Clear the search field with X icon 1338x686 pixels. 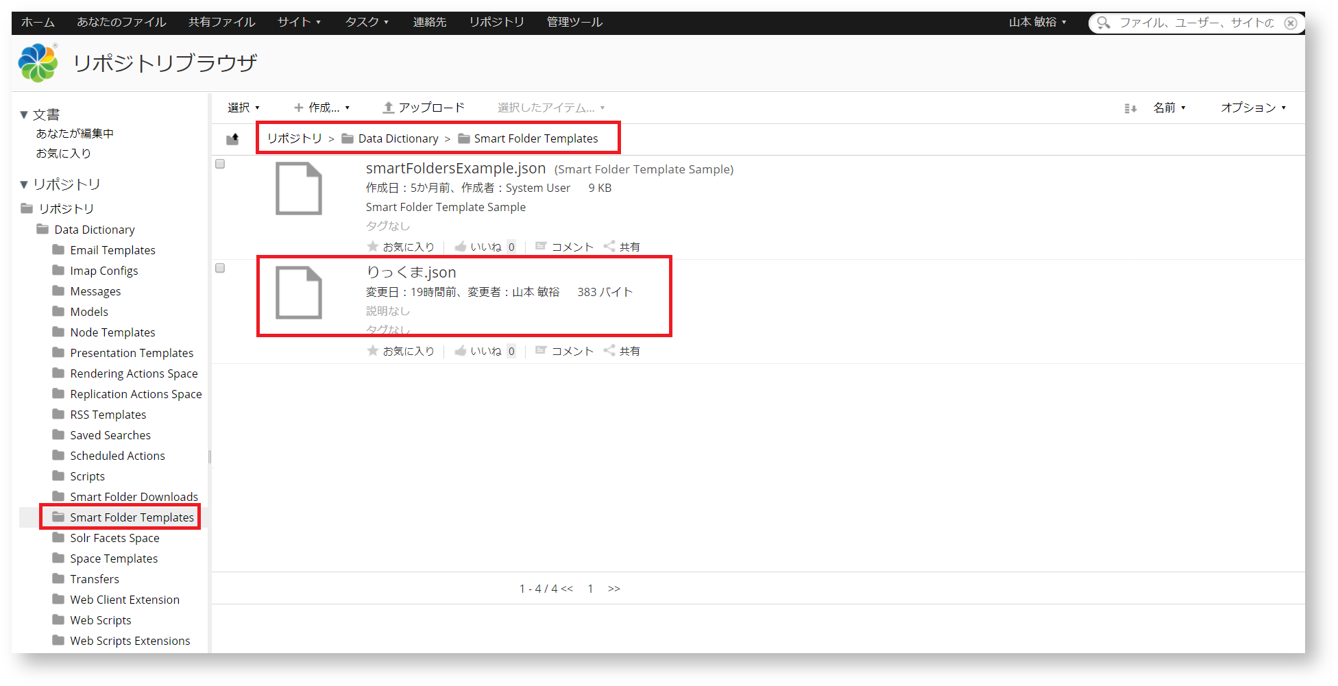tap(1291, 23)
